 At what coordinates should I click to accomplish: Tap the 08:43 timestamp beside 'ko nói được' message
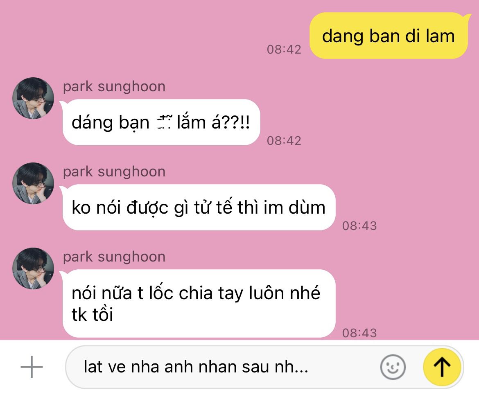[359, 226]
